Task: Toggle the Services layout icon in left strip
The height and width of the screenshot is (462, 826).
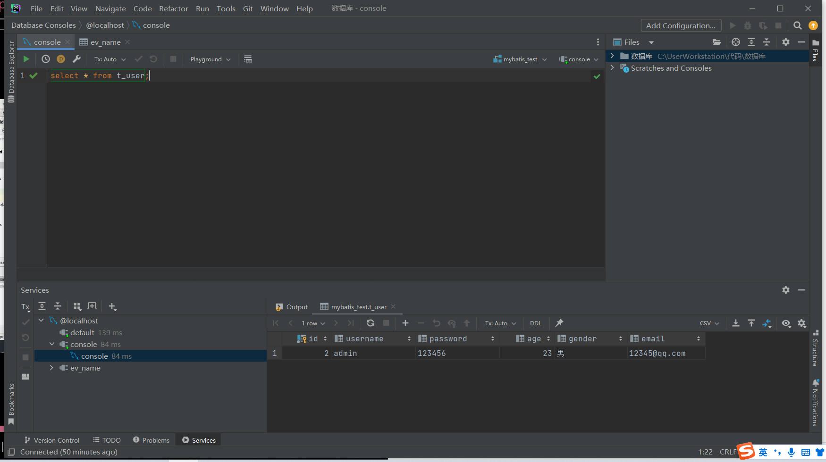Action: click(25, 376)
